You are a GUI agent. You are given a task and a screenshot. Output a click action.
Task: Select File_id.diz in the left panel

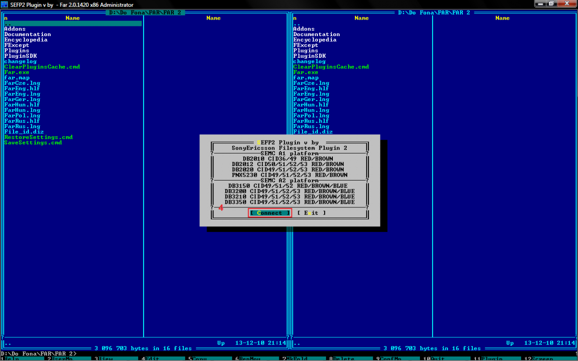(24, 132)
